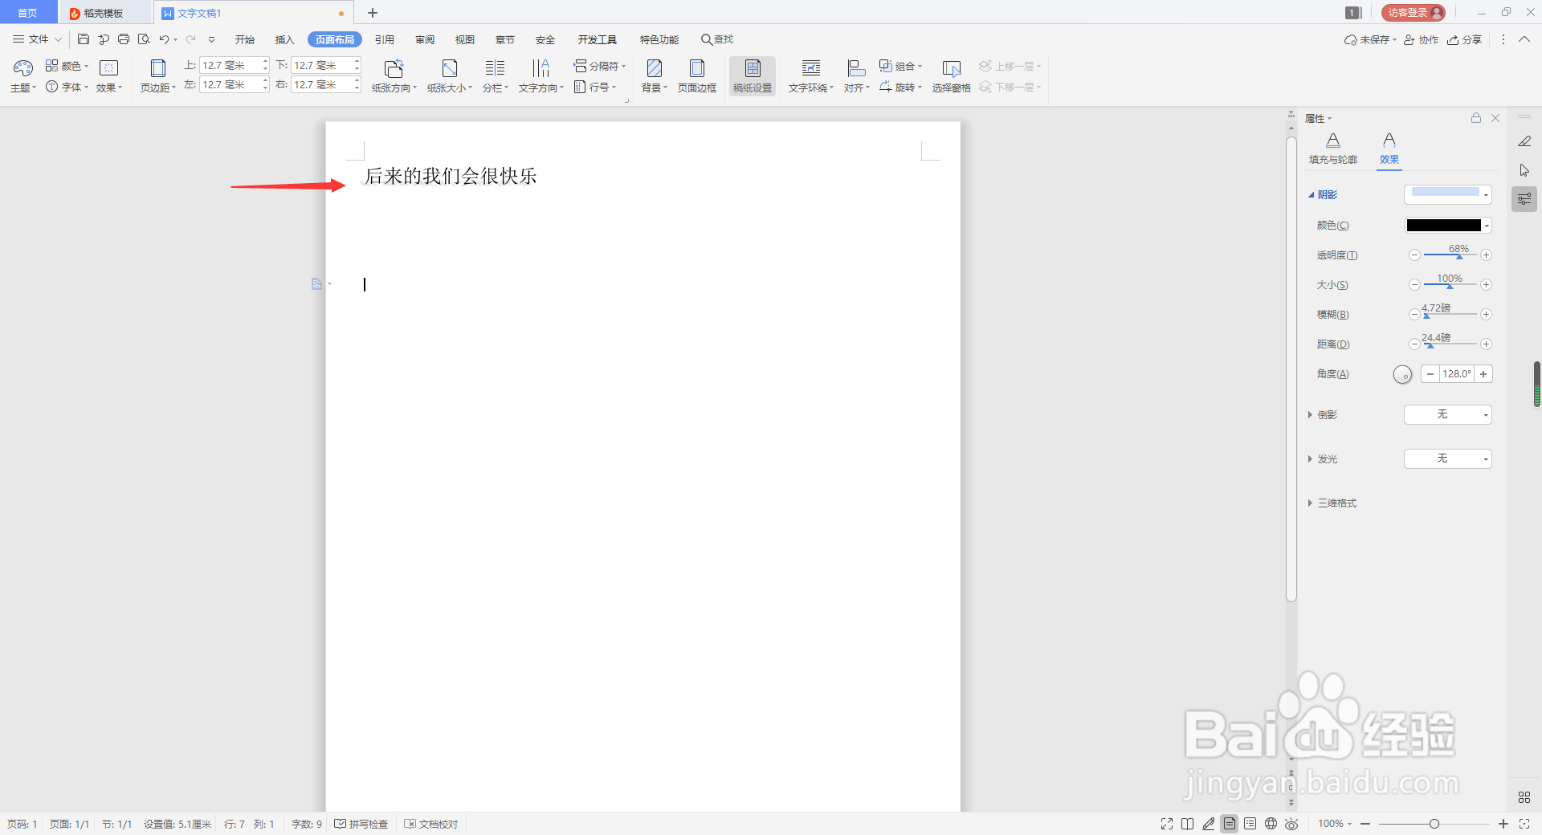Switch to outline view icon
This screenshot has width=1542, height=835.
(x=1250, y=824)
